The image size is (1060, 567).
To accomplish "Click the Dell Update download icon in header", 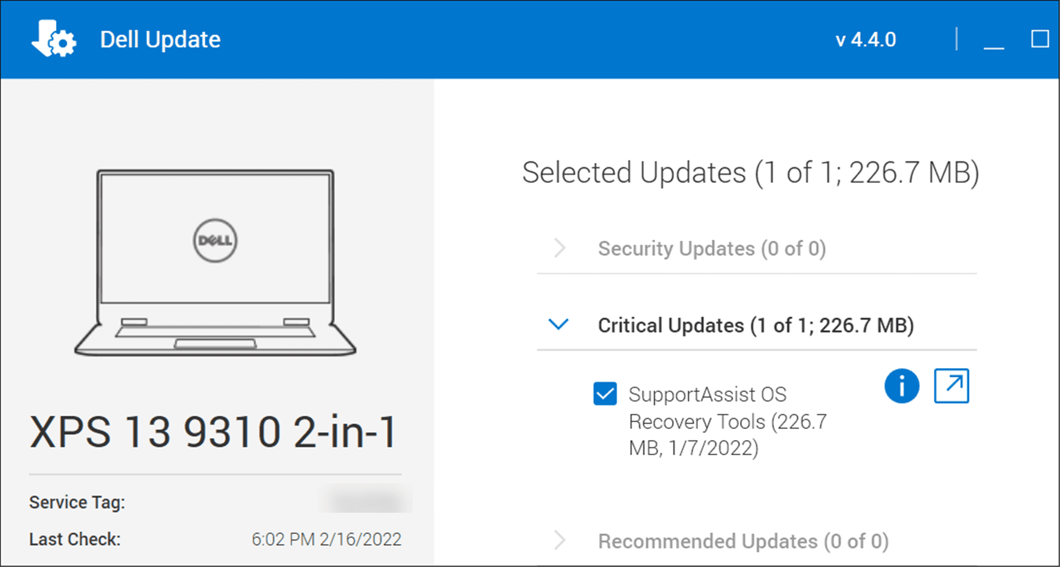I will 43,37.
